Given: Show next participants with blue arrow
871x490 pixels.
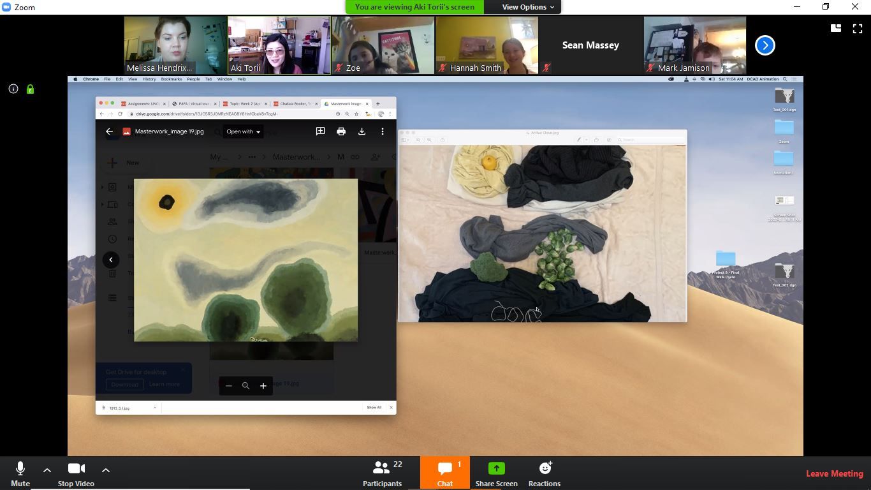Looking at the screenshot, I should pyautogui.click(x=765, y=45).
